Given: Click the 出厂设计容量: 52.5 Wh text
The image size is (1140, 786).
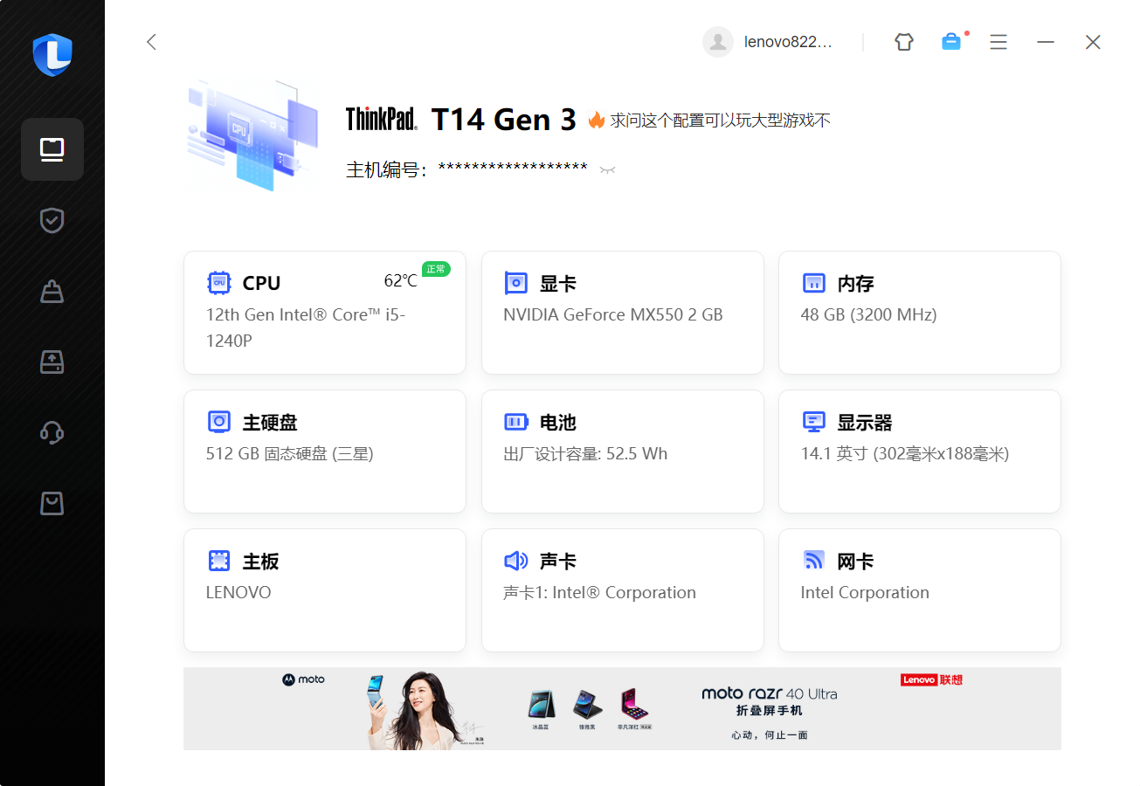Looking at the screenshot, I should 585,453.
